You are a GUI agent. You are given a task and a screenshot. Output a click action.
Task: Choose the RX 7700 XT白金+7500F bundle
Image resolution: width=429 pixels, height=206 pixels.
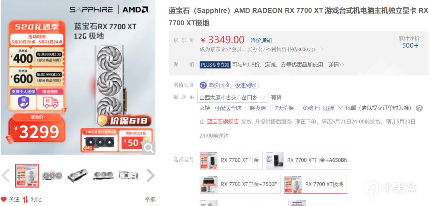[240, 184]
